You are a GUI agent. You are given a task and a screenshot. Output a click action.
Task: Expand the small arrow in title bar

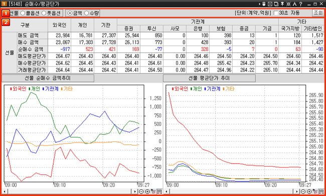point(259,3)
